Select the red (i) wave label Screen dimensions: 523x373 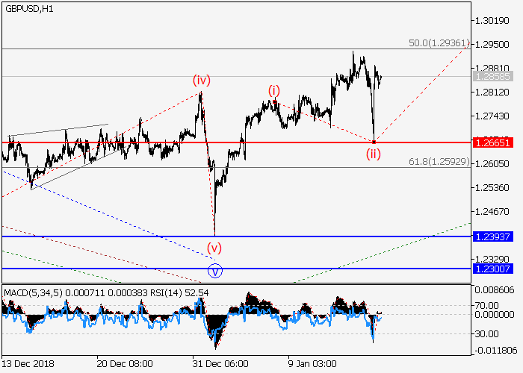click(x=274, y=90)
